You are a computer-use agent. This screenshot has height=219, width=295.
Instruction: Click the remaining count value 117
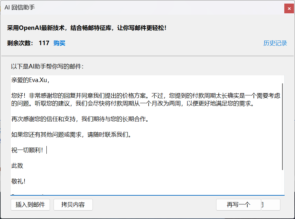[44, 43]
